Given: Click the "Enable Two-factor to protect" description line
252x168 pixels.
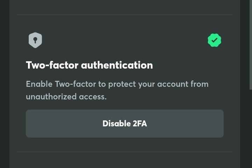Looking at the screenshot, I should click(x=117, y=84).
